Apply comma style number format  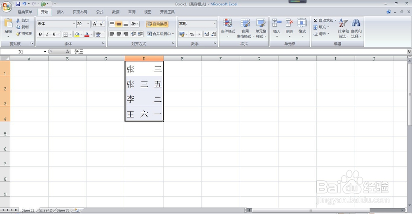pyautogui.click(x=199, y=34)
